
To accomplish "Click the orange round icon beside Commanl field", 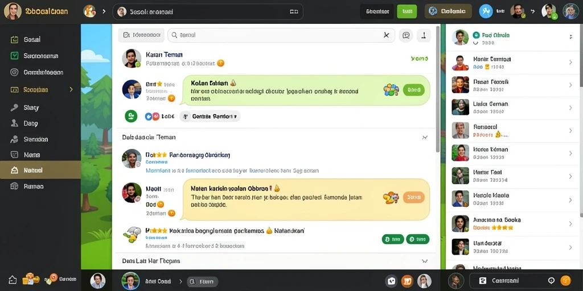I will point(565,281).
